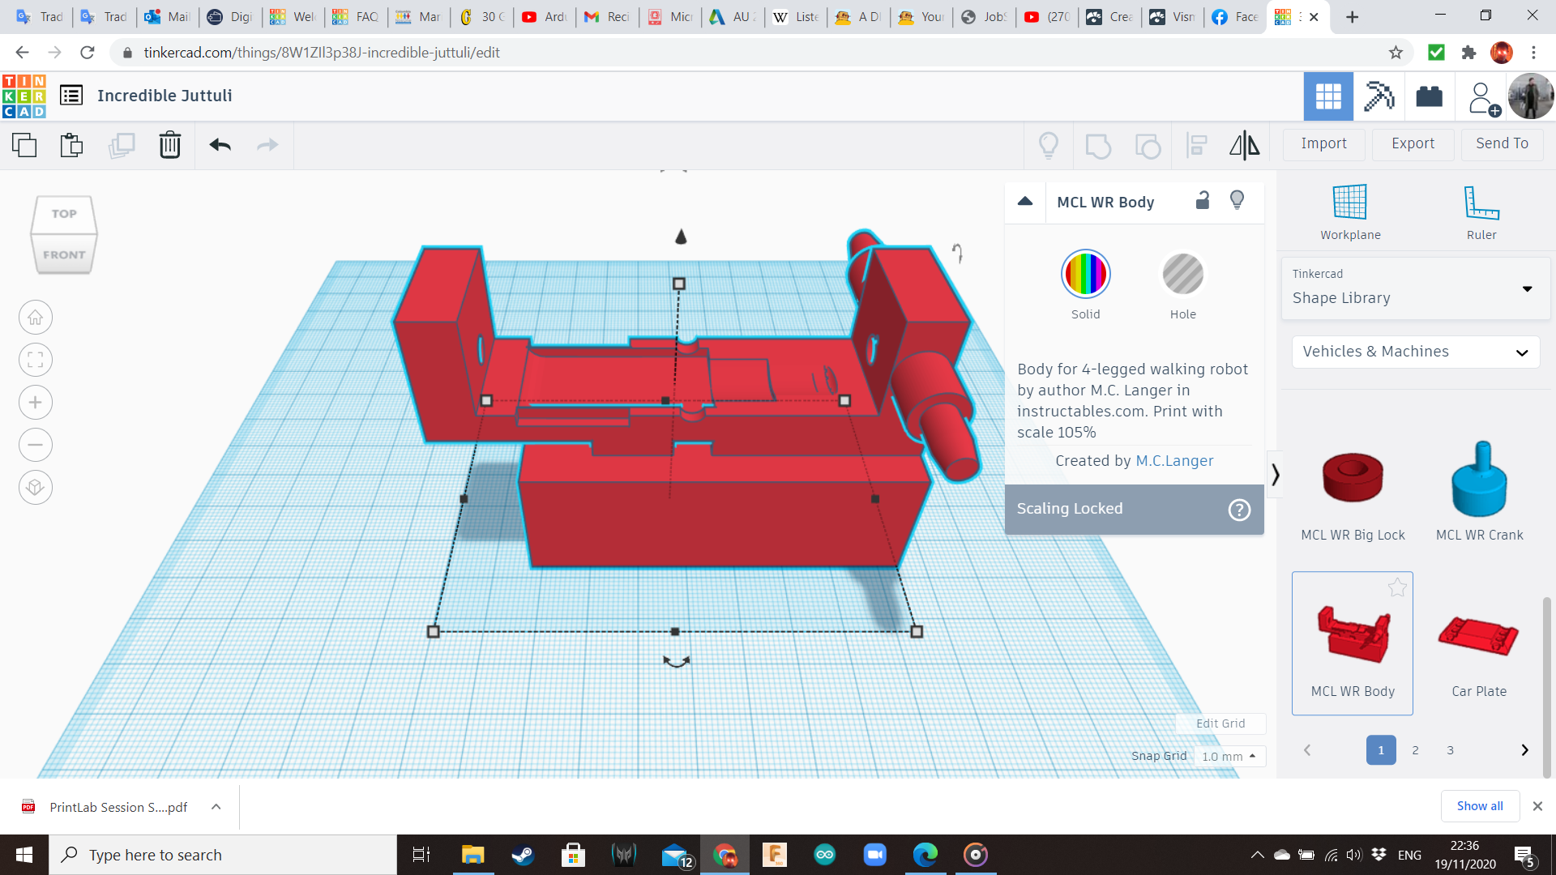Open the Tinkercad Shape Library dropdown
The image size is (1556, 875).
point(1415,288)
